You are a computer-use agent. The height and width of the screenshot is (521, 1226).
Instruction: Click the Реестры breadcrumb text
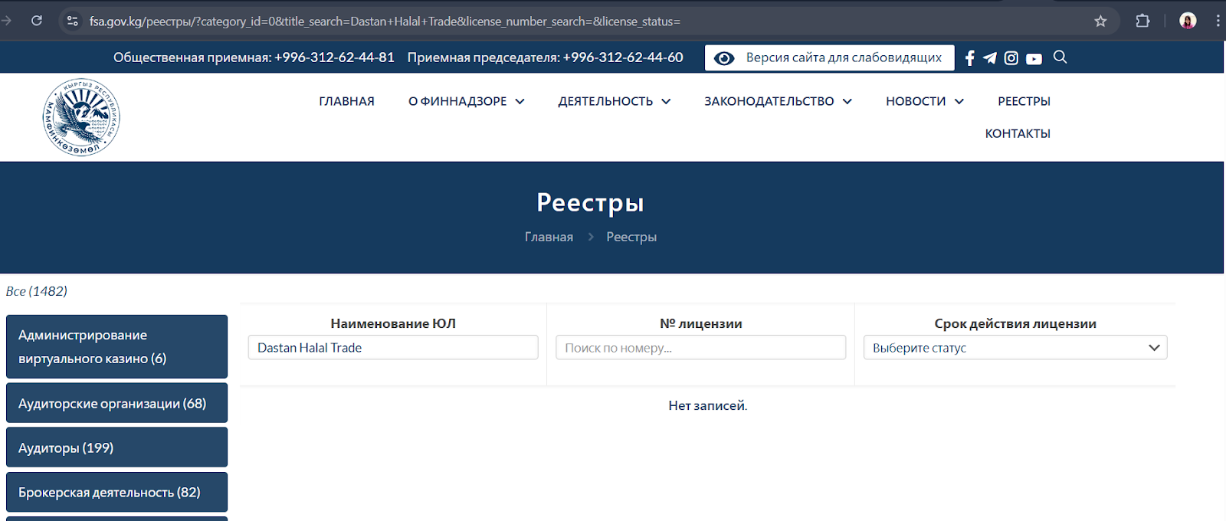click(x=631, y=237)
